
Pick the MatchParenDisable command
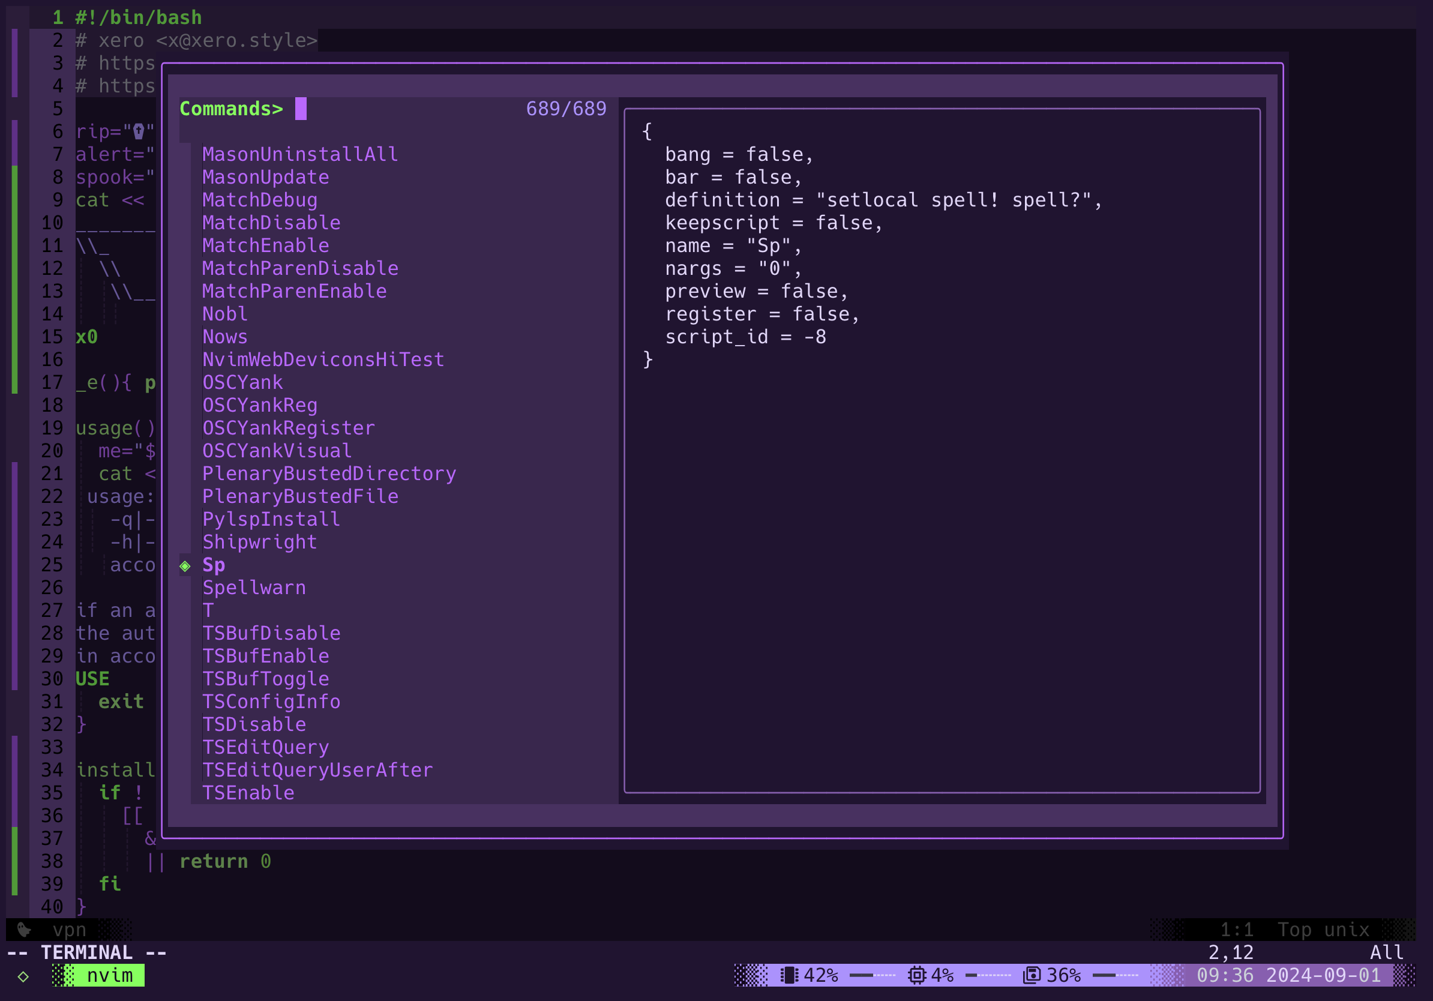click(299, 268)
